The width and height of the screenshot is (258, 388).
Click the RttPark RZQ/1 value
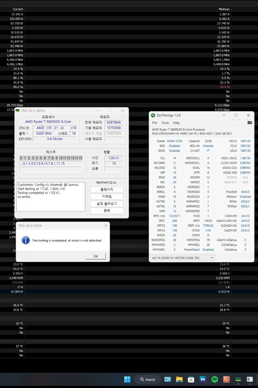[245, 206]
